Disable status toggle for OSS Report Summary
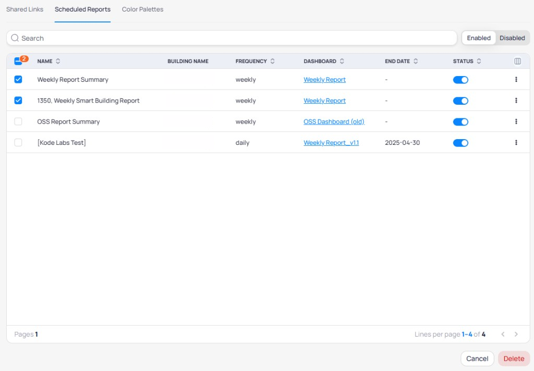This screenshot has width=534, height=371. coord(460,122)
